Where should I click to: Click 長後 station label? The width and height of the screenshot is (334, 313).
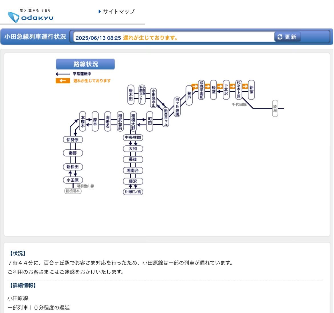tap(133, 159)
